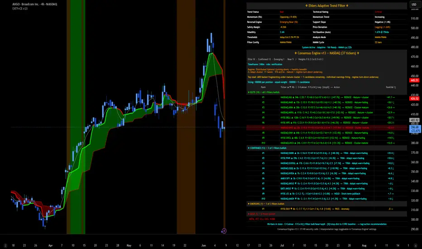
Task: Select the AVGO Broadcom Inc. chart title
Action: point(35,5)
